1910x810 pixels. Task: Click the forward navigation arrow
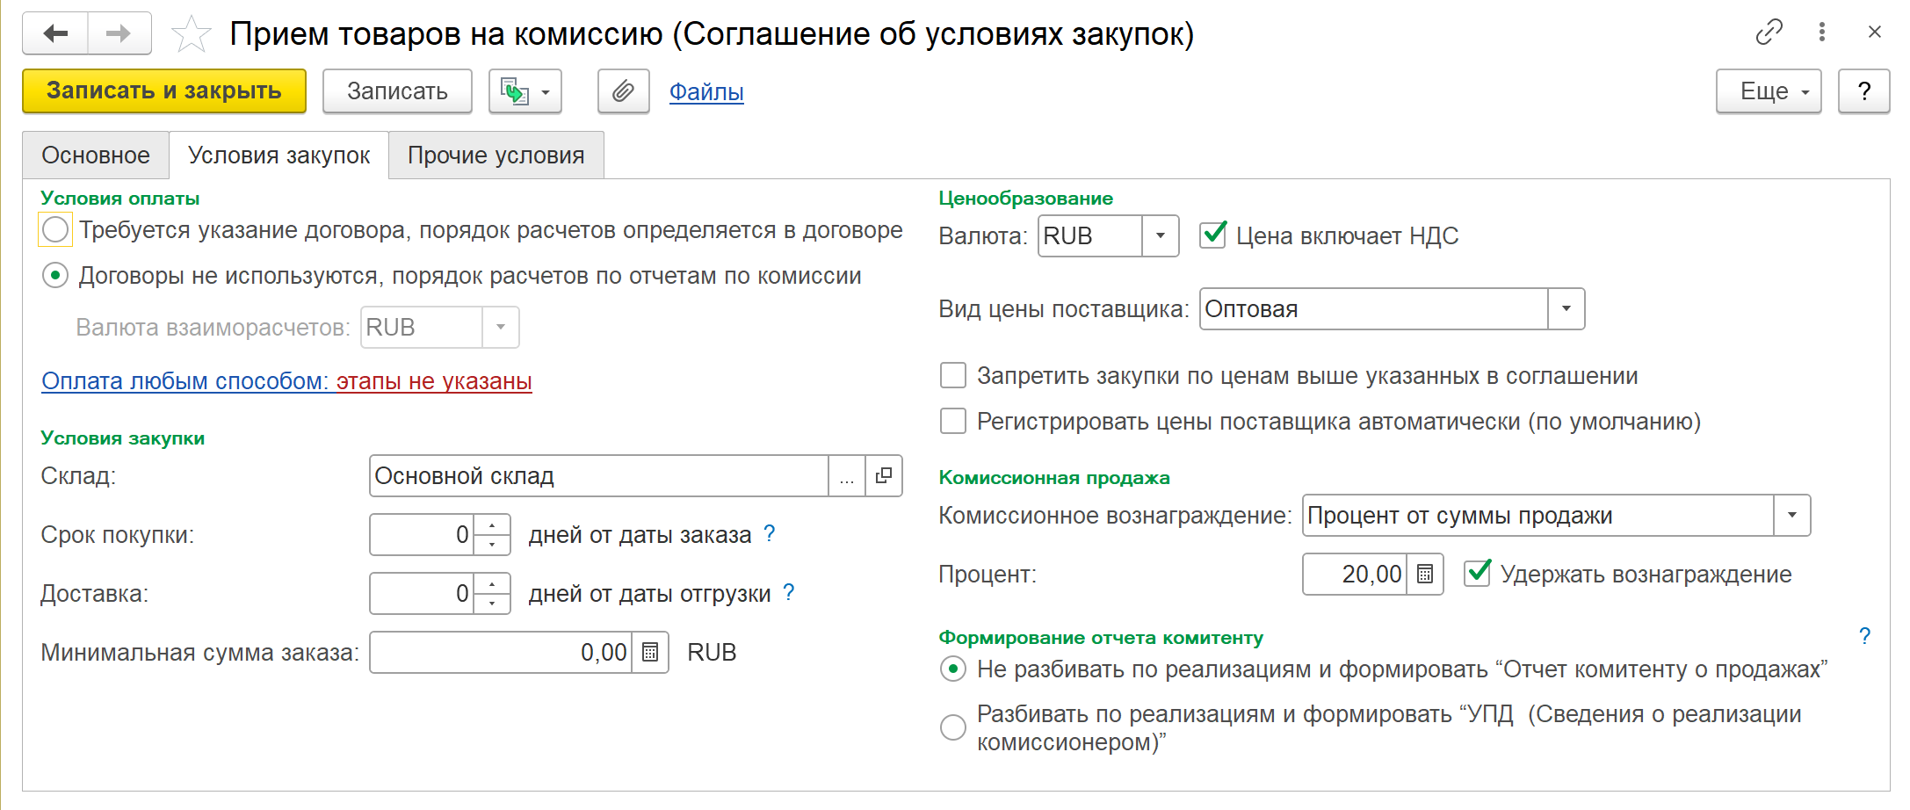click(x=119, y=33)
